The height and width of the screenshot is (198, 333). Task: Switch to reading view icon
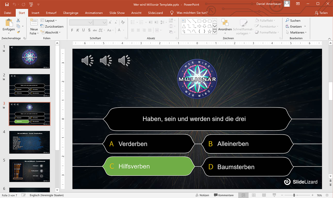[264, 195]
